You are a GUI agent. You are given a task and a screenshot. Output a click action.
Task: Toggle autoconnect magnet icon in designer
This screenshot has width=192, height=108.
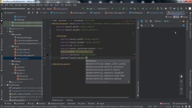pos(152,25)
